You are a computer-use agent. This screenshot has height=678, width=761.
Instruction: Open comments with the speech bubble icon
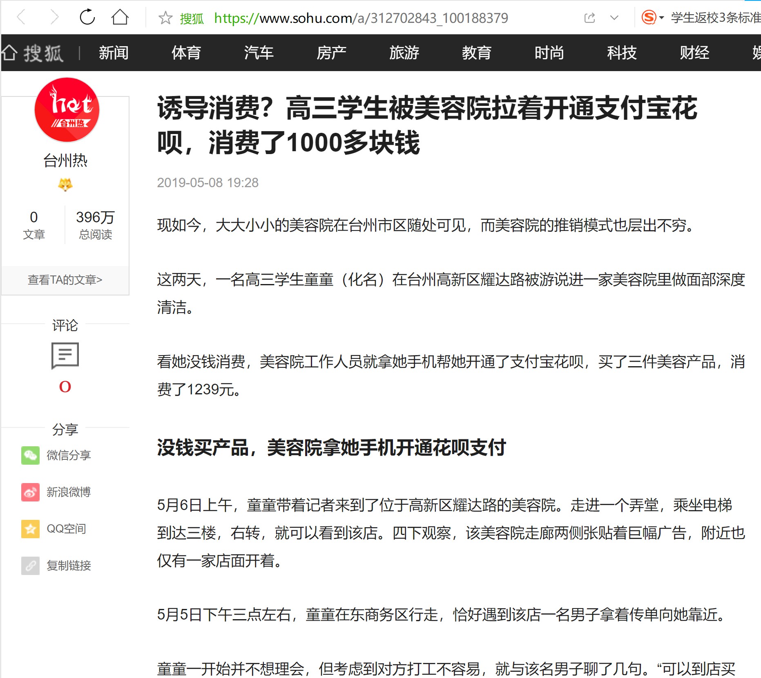pos(65,356)
